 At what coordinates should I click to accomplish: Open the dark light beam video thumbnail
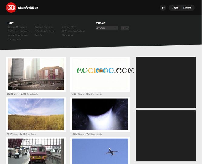pyautogui.click(x=100, y=114)
